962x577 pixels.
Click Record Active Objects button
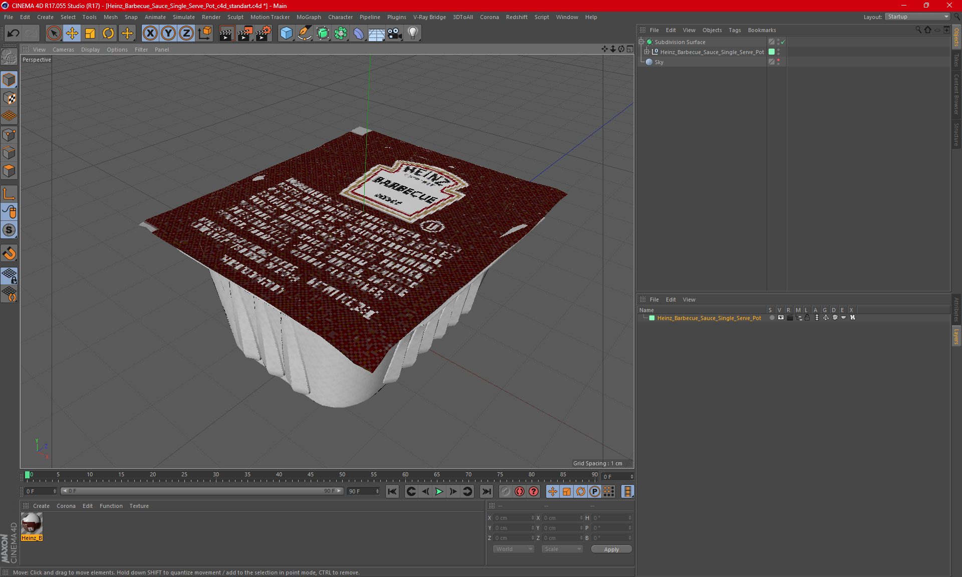coord(506,491)
